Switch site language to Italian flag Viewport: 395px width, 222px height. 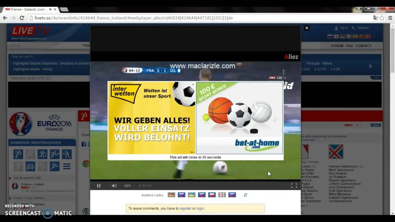click(x=349, y=36)
